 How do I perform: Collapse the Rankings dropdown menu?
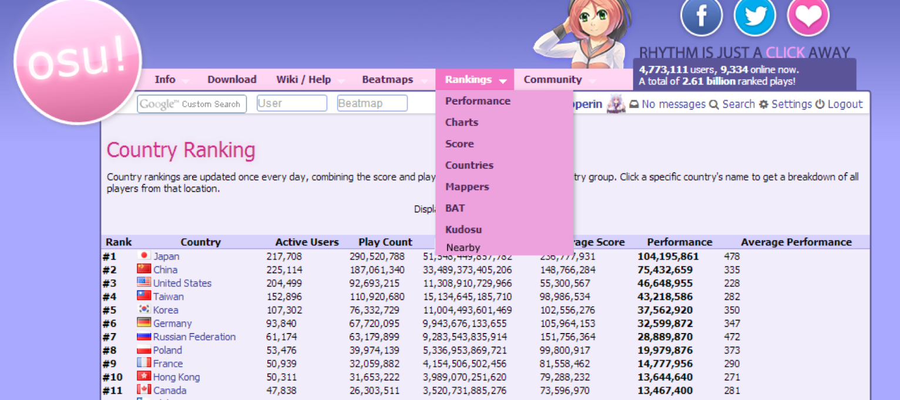[475, 79]
